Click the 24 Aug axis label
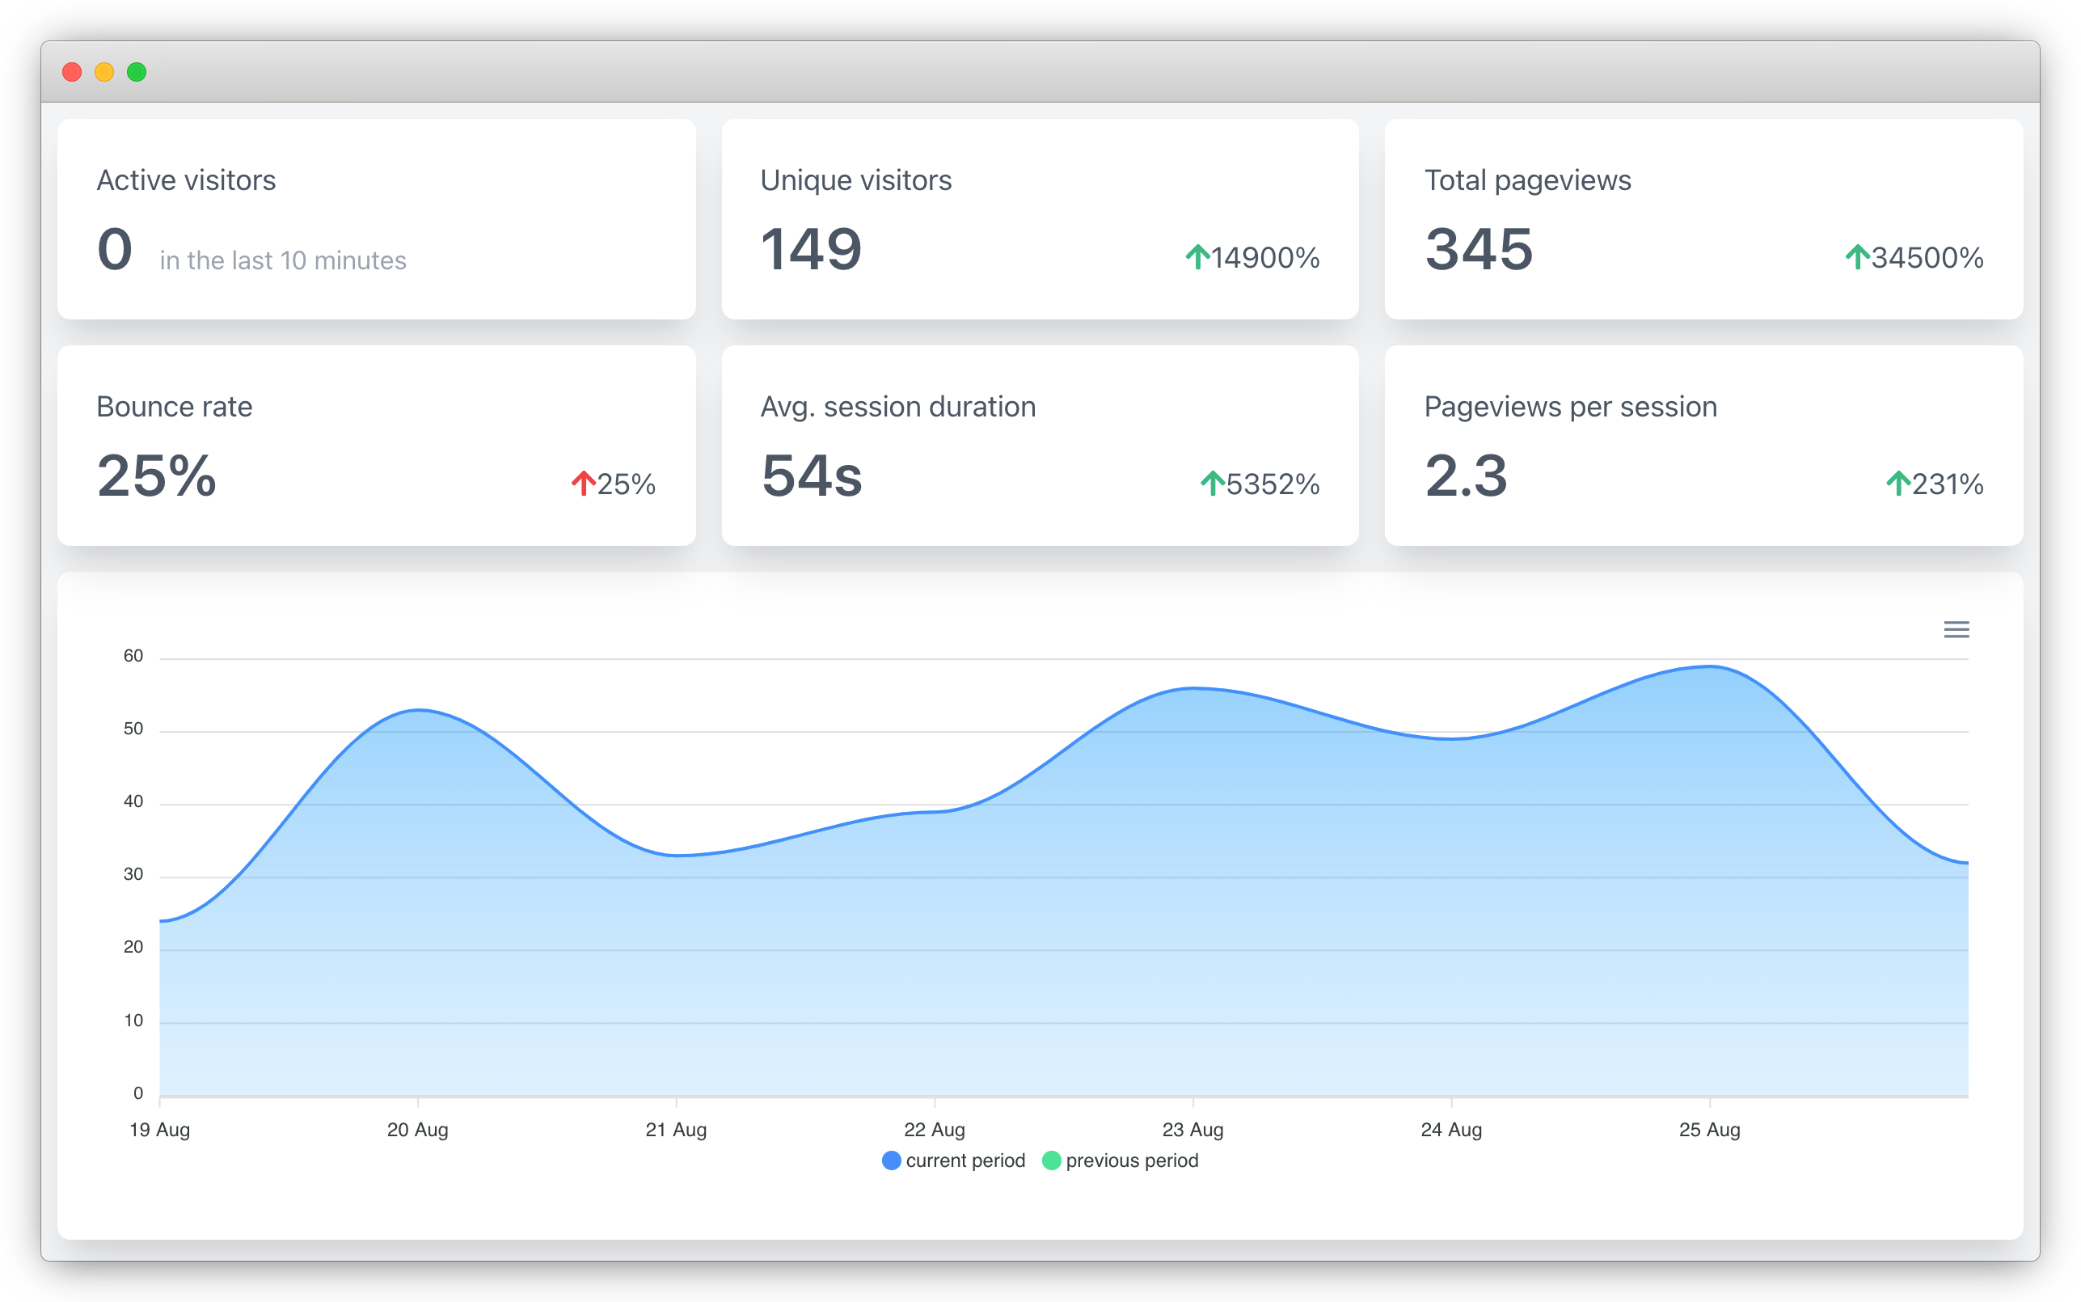 1452,1129
